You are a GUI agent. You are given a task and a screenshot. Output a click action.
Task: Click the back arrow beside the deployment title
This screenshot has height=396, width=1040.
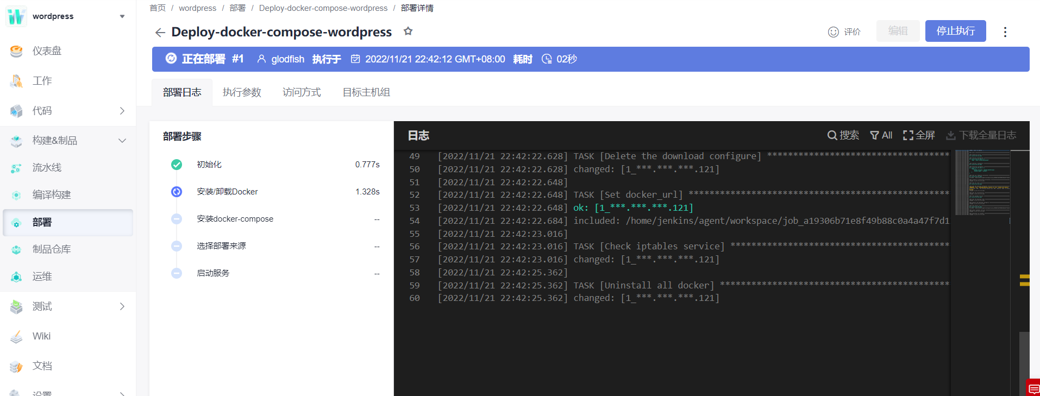pos(160,33)
